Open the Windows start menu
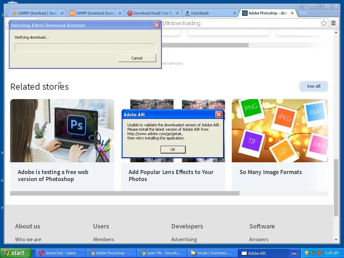The image size is (344, 258). tap(16, 253)
